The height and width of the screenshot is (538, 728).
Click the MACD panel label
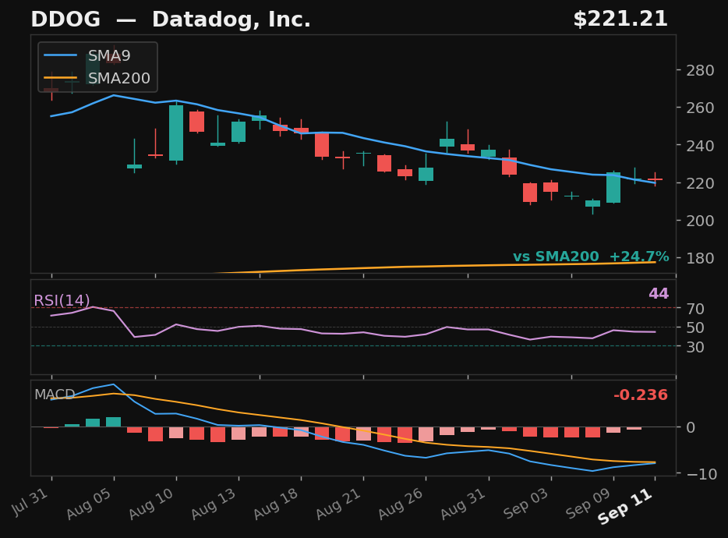[55, 395]
